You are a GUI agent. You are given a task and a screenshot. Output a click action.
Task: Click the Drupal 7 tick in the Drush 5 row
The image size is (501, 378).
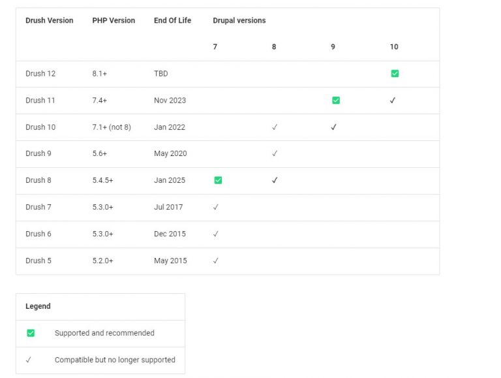click(x=216, y=260)
